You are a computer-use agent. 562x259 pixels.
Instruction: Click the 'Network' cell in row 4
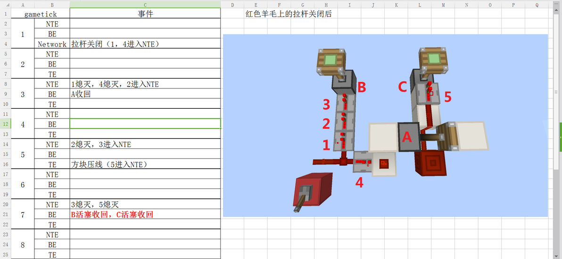coord(52,44)
